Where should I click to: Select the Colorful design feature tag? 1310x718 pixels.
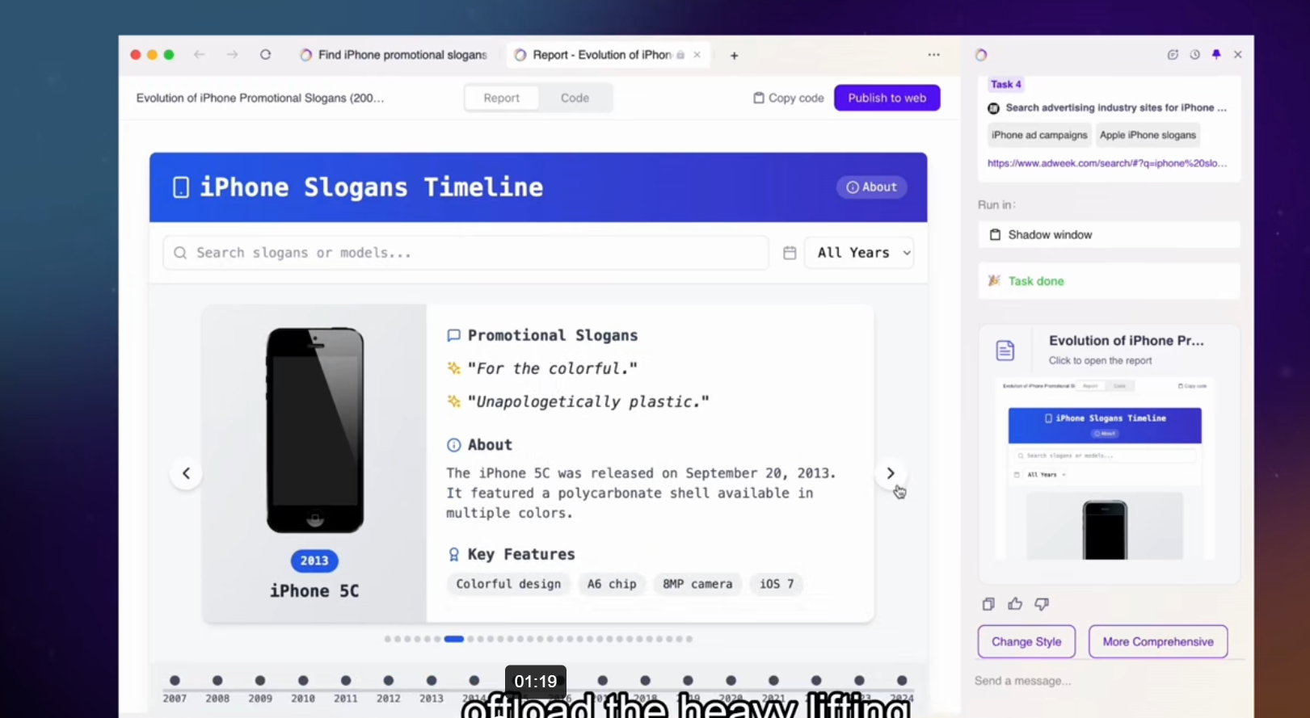tap(508, 584)
